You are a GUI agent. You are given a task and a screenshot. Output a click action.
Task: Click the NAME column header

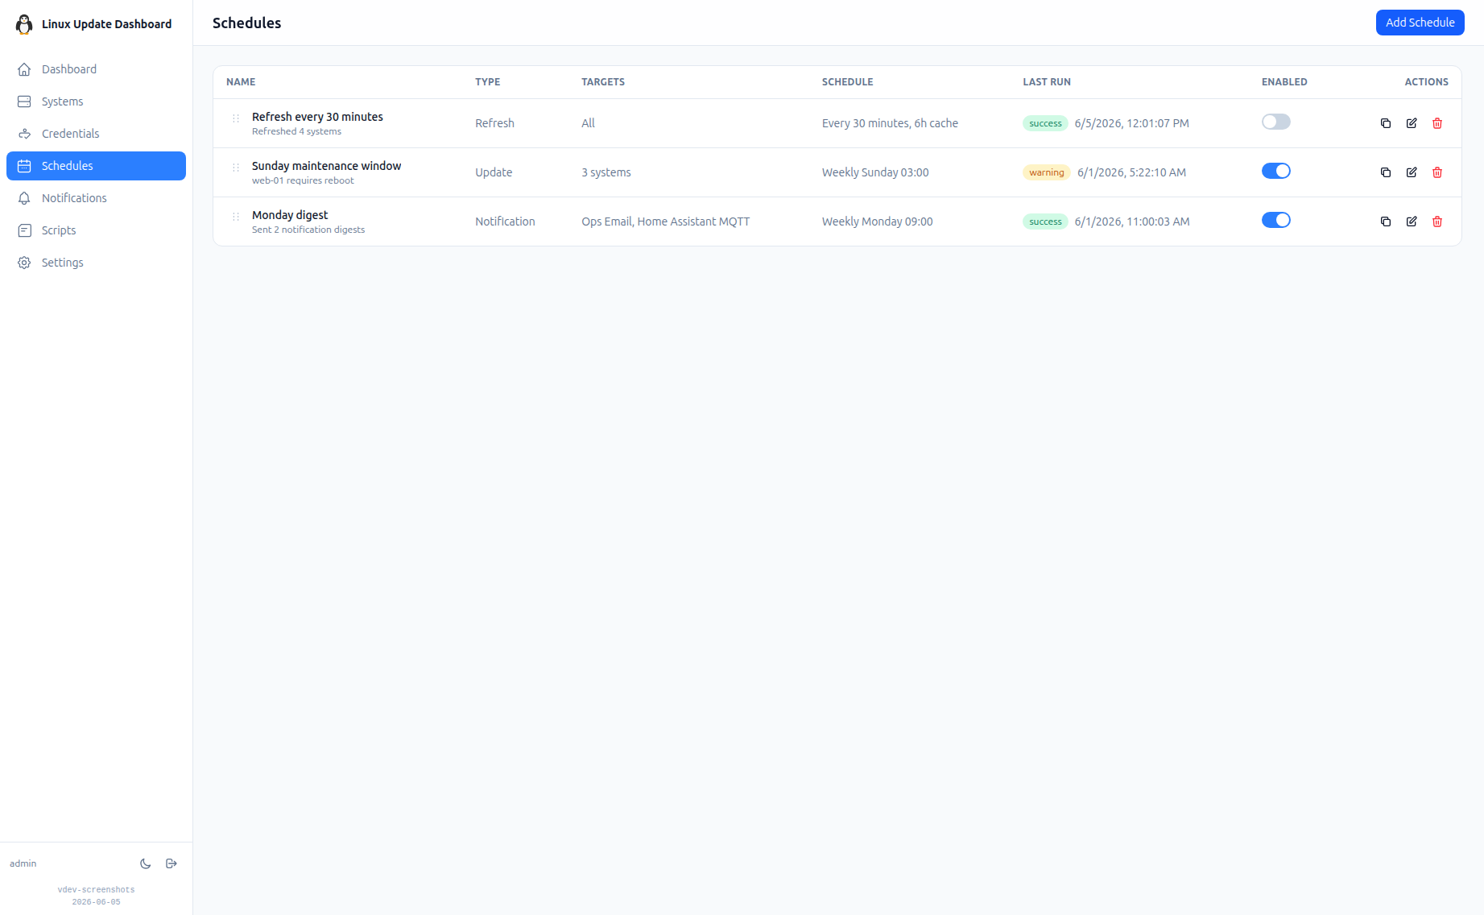pos(241,82)
